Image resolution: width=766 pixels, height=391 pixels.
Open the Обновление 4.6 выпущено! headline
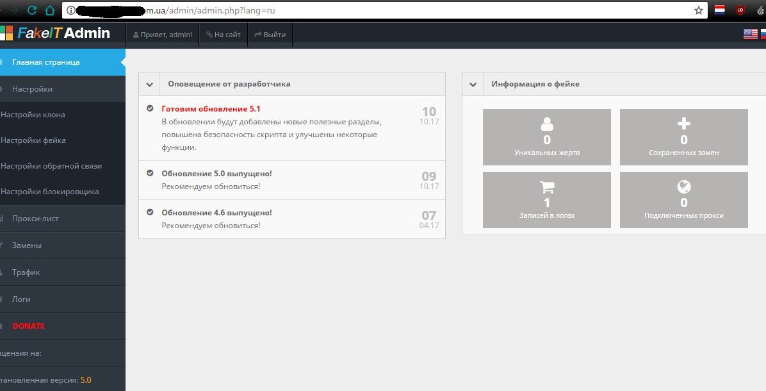[217, 213]
